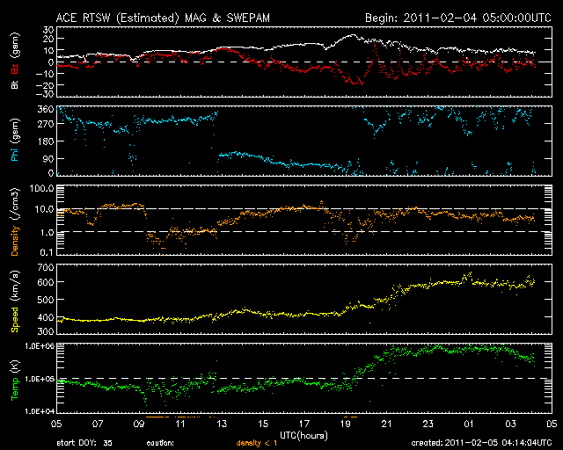563x450 pixels.
Task: Click the '09' hour label on the time axis
Action: (x=139, y=424)
